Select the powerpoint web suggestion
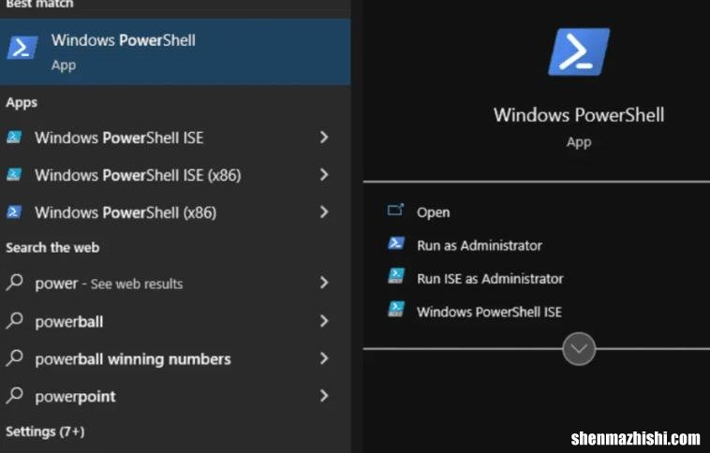Viewport: 710px width, 453px height. tap(175, 397)
